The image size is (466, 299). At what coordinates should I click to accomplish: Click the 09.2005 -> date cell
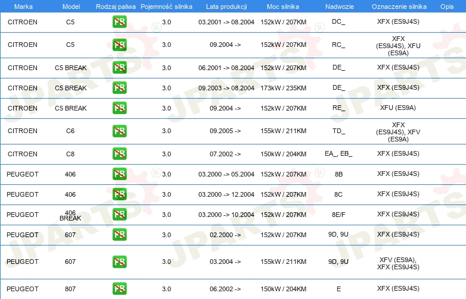click(225, 131)
